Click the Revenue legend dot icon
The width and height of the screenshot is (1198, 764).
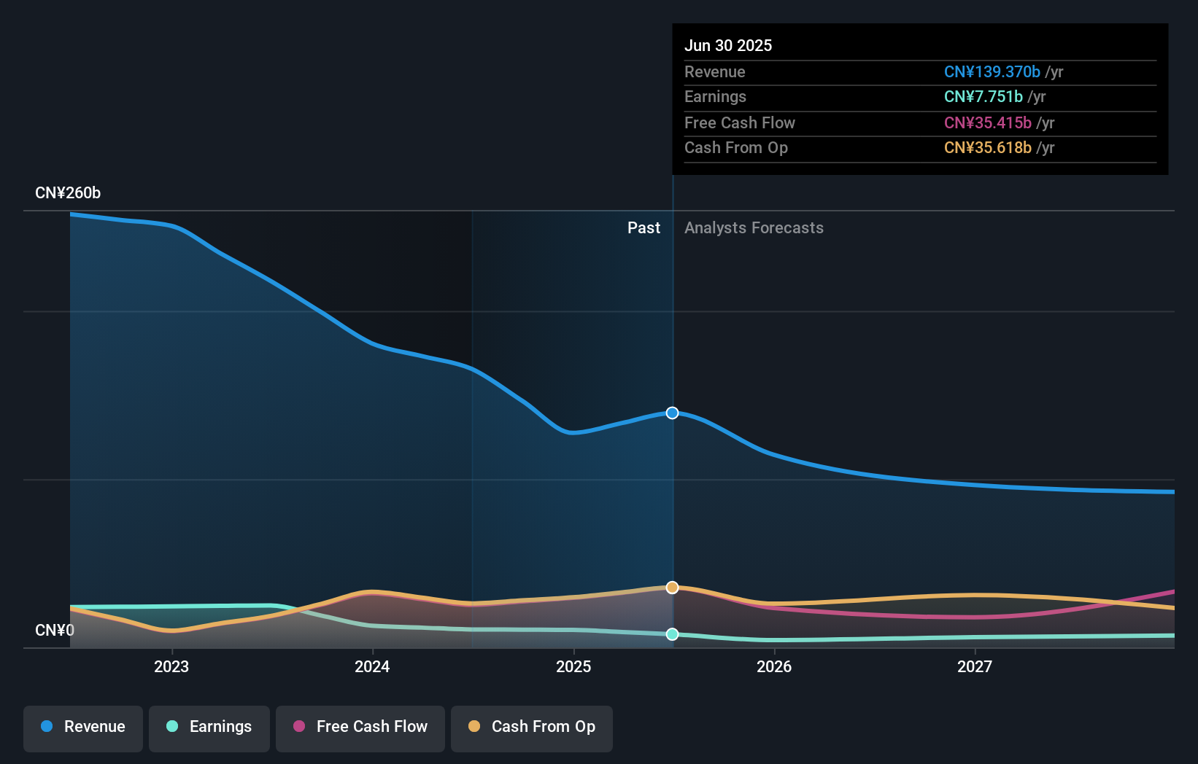46,727
